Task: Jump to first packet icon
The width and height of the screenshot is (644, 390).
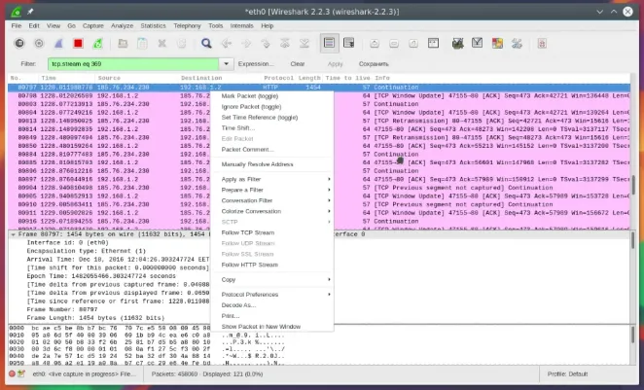Action: tap(285, 43)
